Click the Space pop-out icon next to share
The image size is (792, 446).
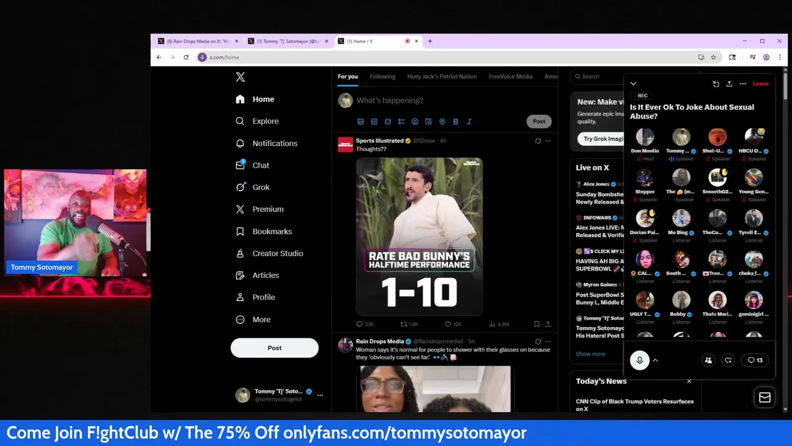716,84
